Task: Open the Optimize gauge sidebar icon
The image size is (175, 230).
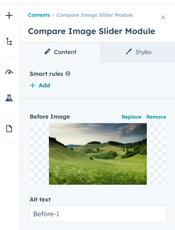Action: click(x=9, y=72)
